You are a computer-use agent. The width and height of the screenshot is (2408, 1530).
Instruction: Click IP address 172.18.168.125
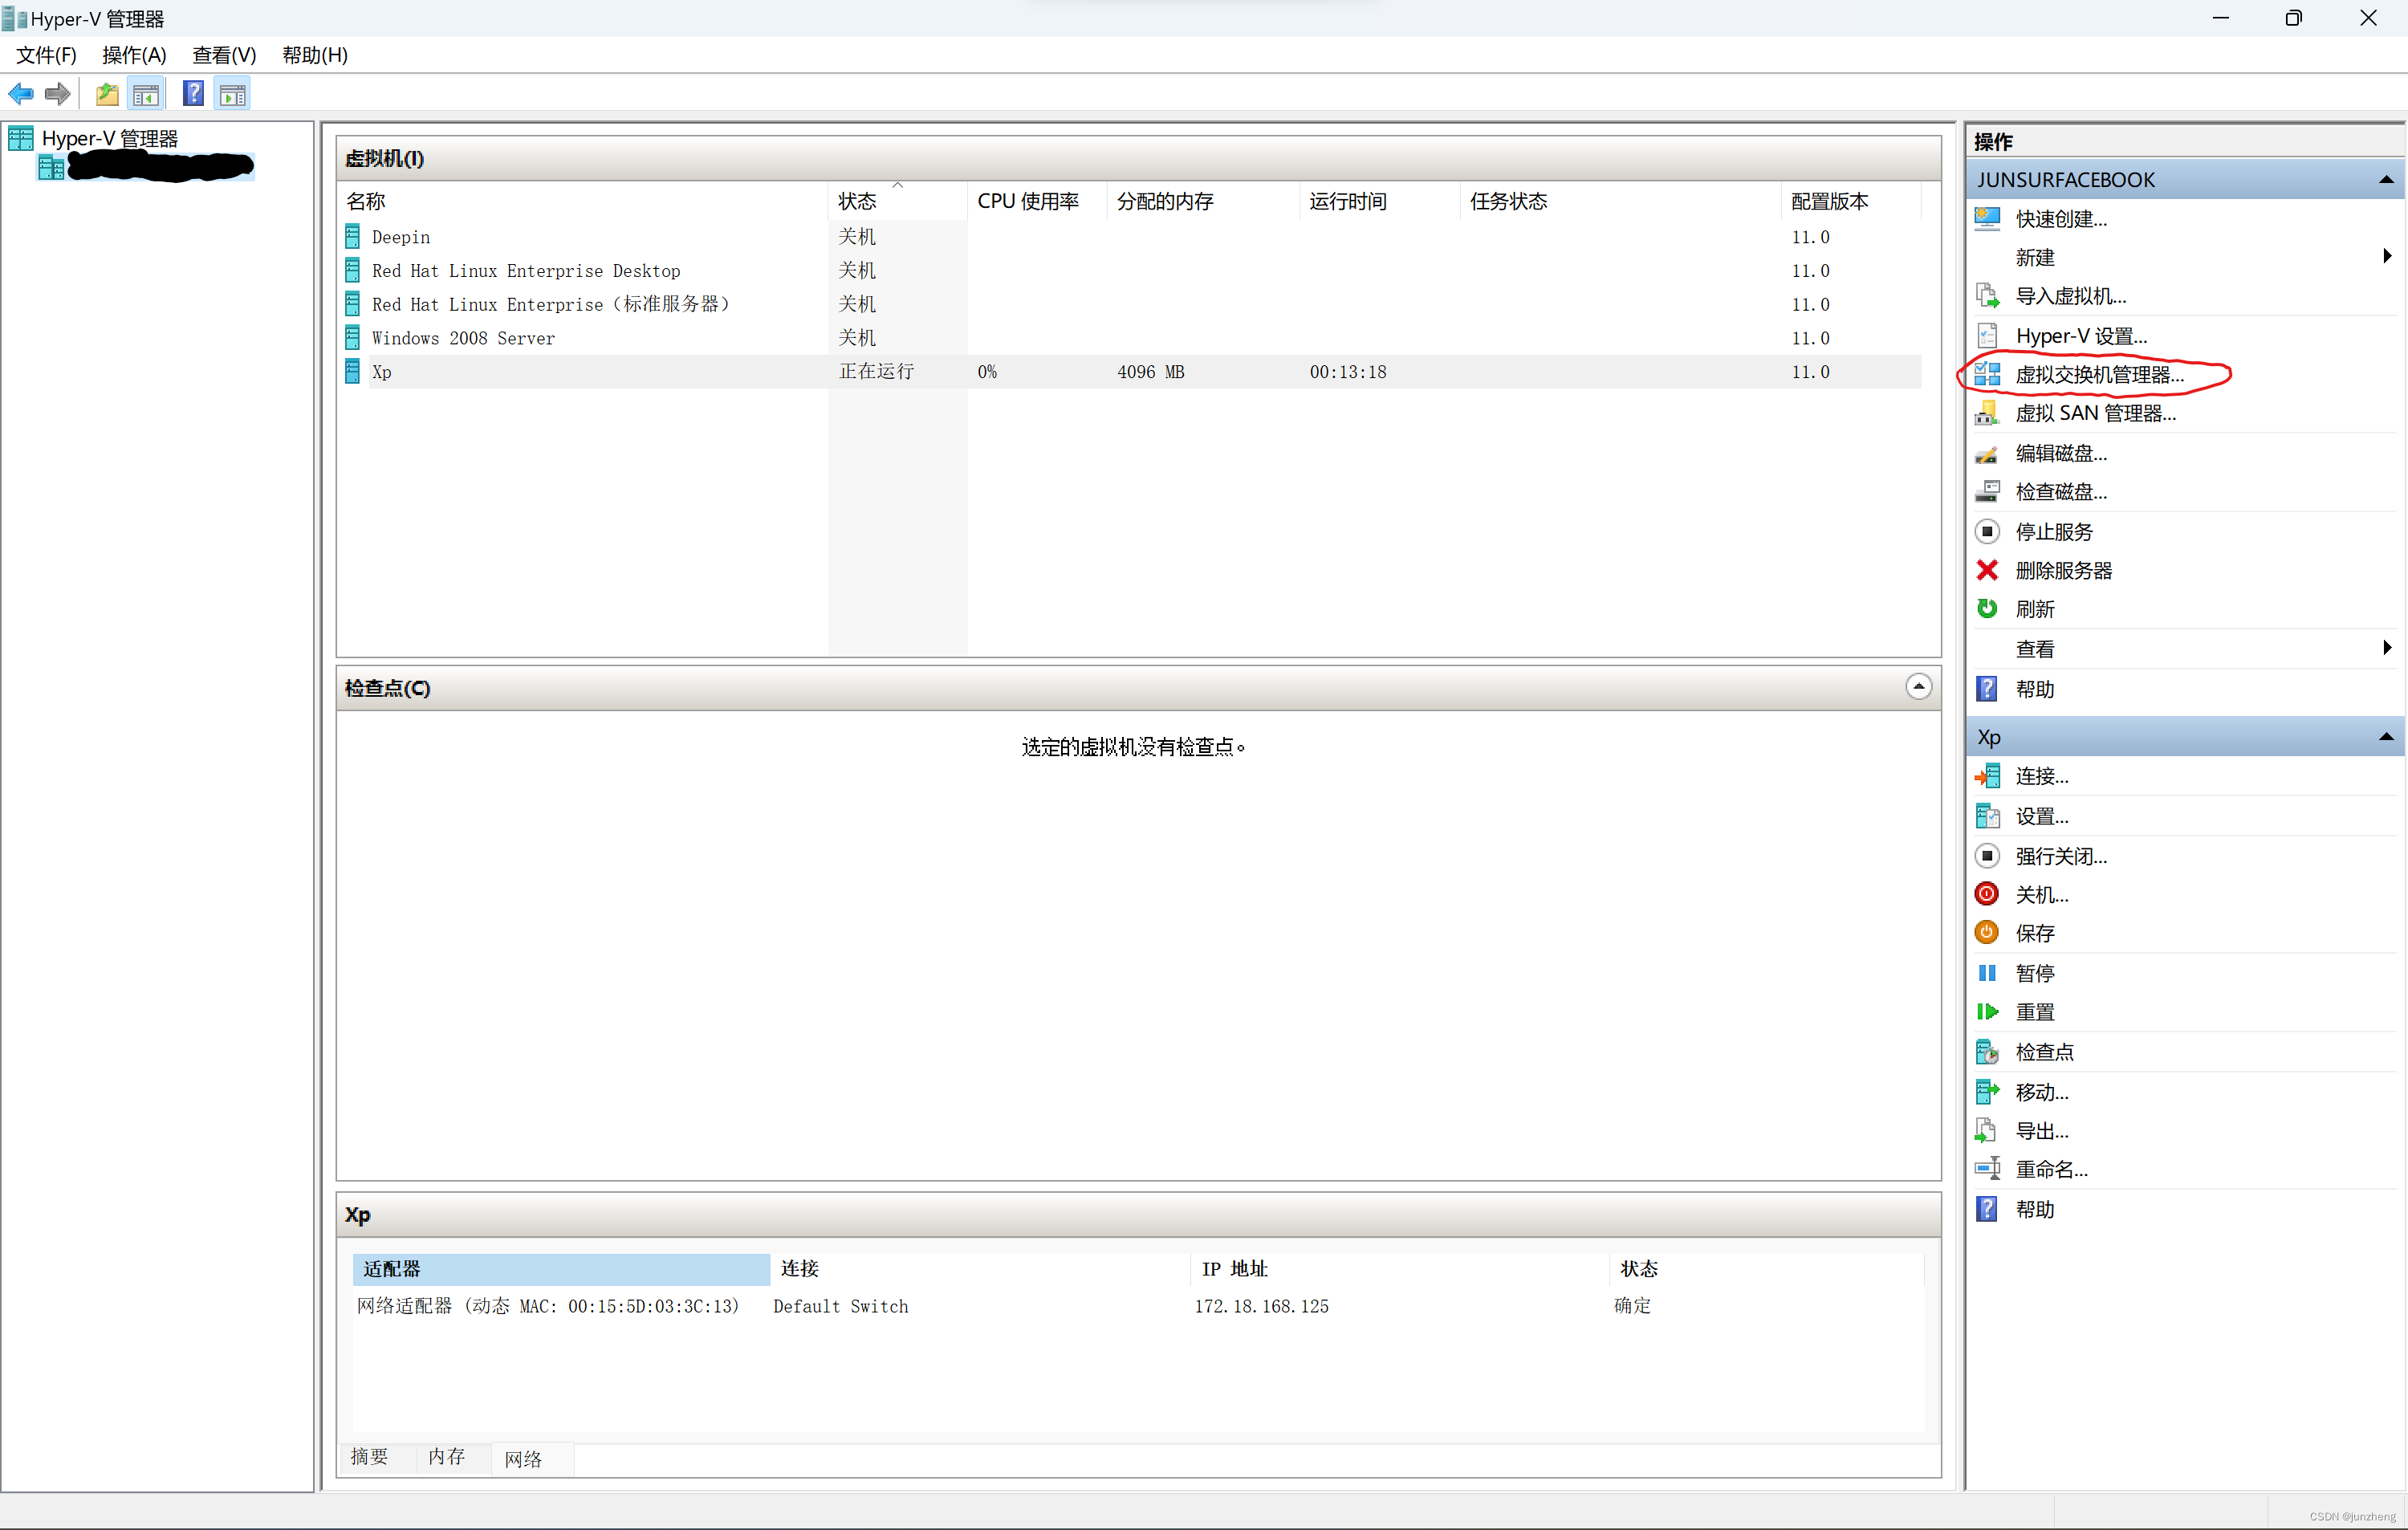point(1261,1307)
